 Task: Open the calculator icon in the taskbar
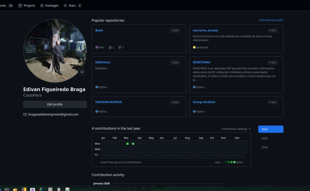tap(24, 189)
